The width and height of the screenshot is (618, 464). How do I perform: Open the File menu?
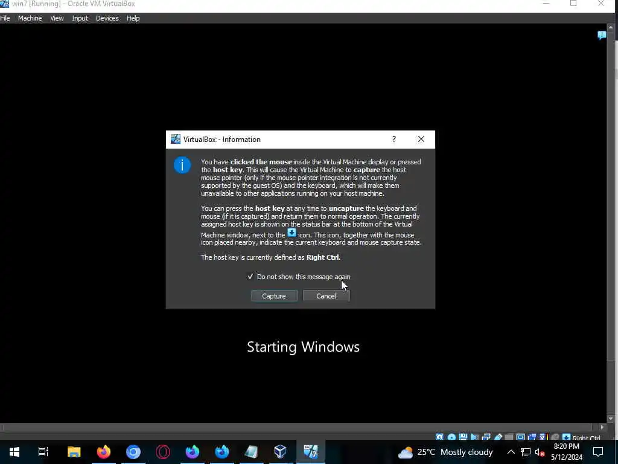[5, 18]
